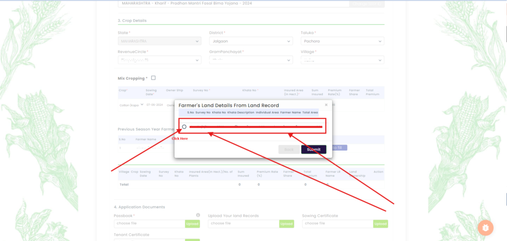Open the Village dropdown
Viewport: 507px width, 241px height.
pyautogui.click(x=342, y=60)
